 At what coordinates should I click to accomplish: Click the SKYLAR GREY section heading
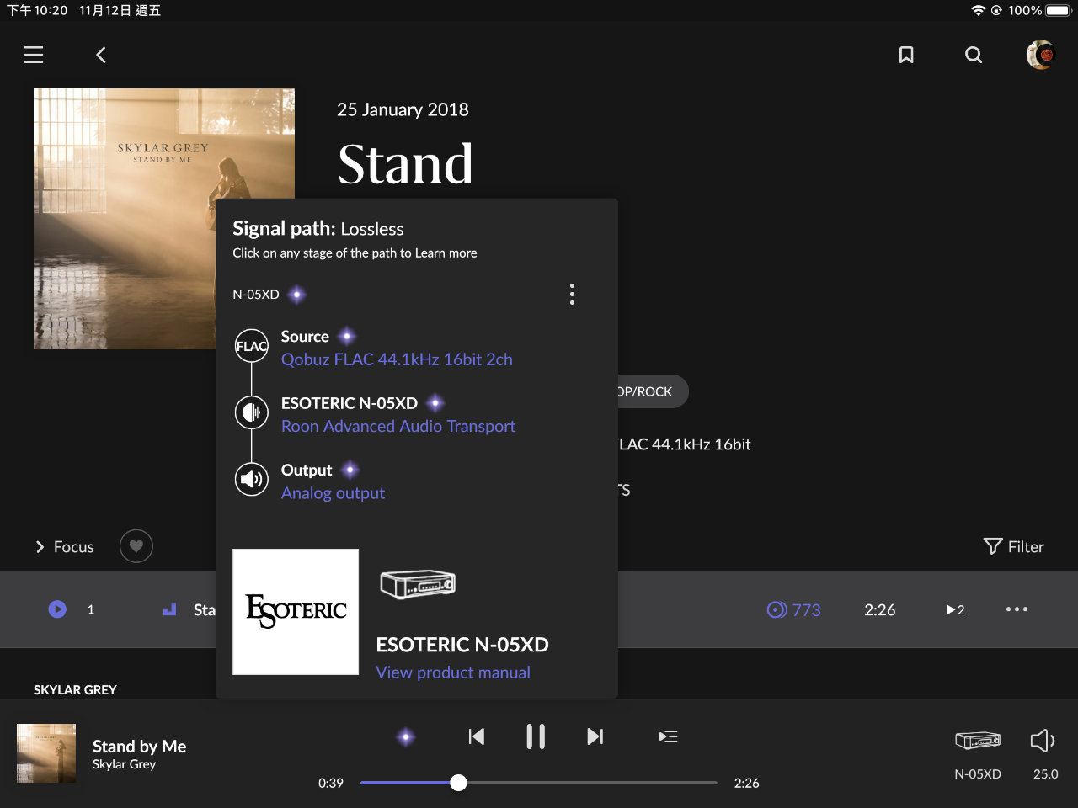pos(75,689)
